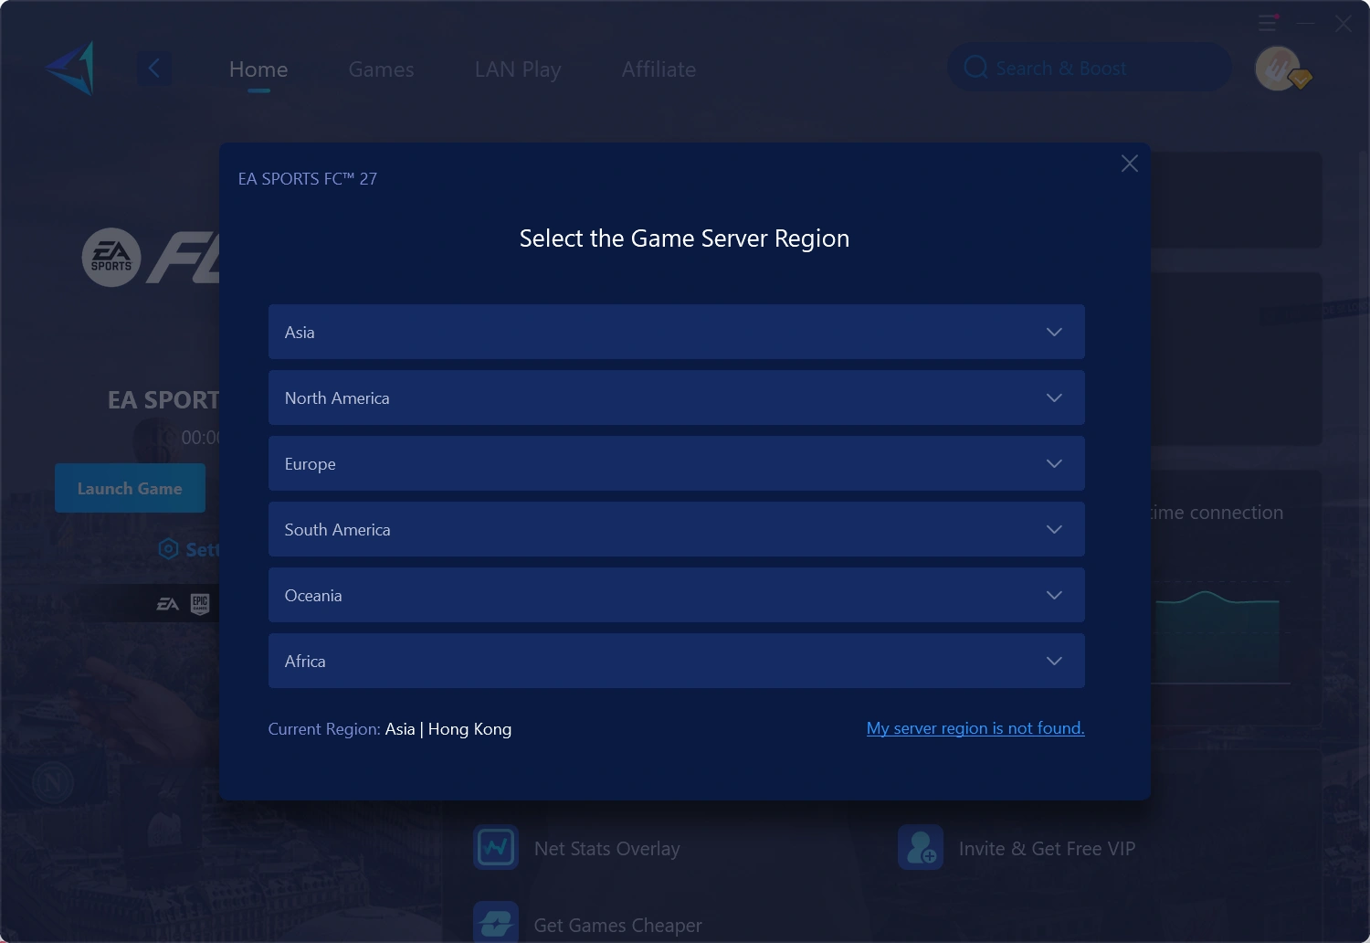Click the Get Games Cheaper label
Image resolution: width=1370 pixels, height=943 pixels.
[618, 926]
